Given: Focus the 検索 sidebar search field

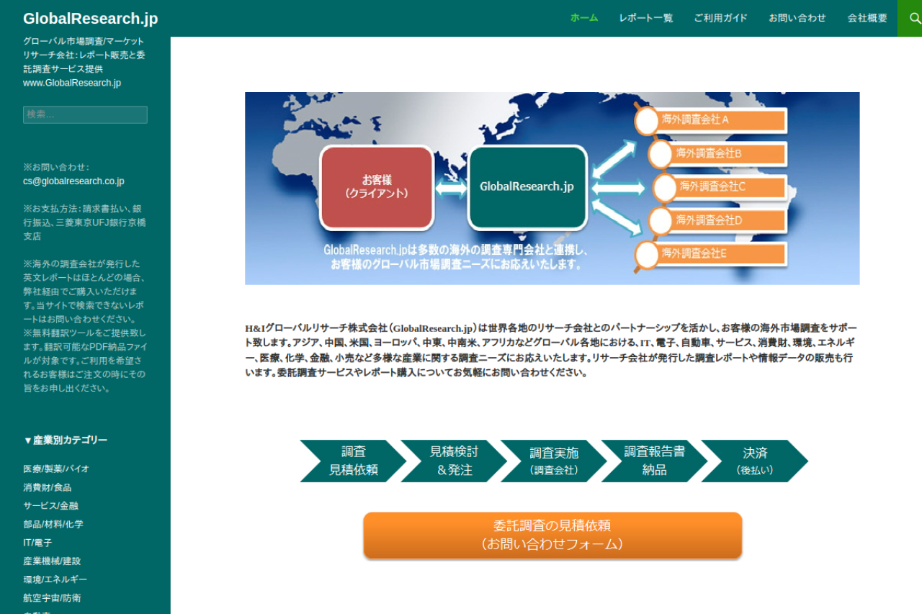Looking at the screenshot, I should (85, 114).
